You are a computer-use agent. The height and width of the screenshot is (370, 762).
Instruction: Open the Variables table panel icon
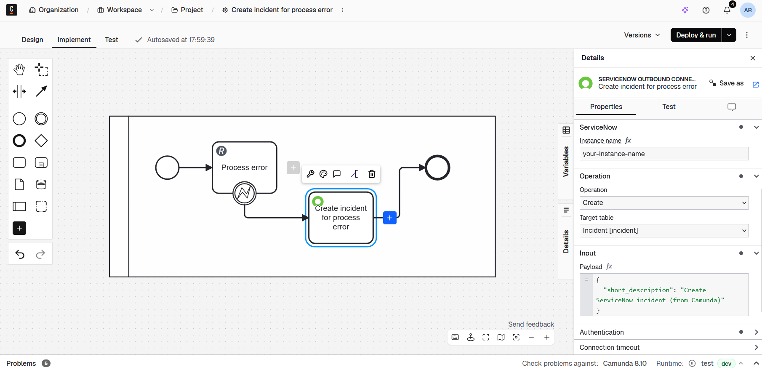(566, 130)
